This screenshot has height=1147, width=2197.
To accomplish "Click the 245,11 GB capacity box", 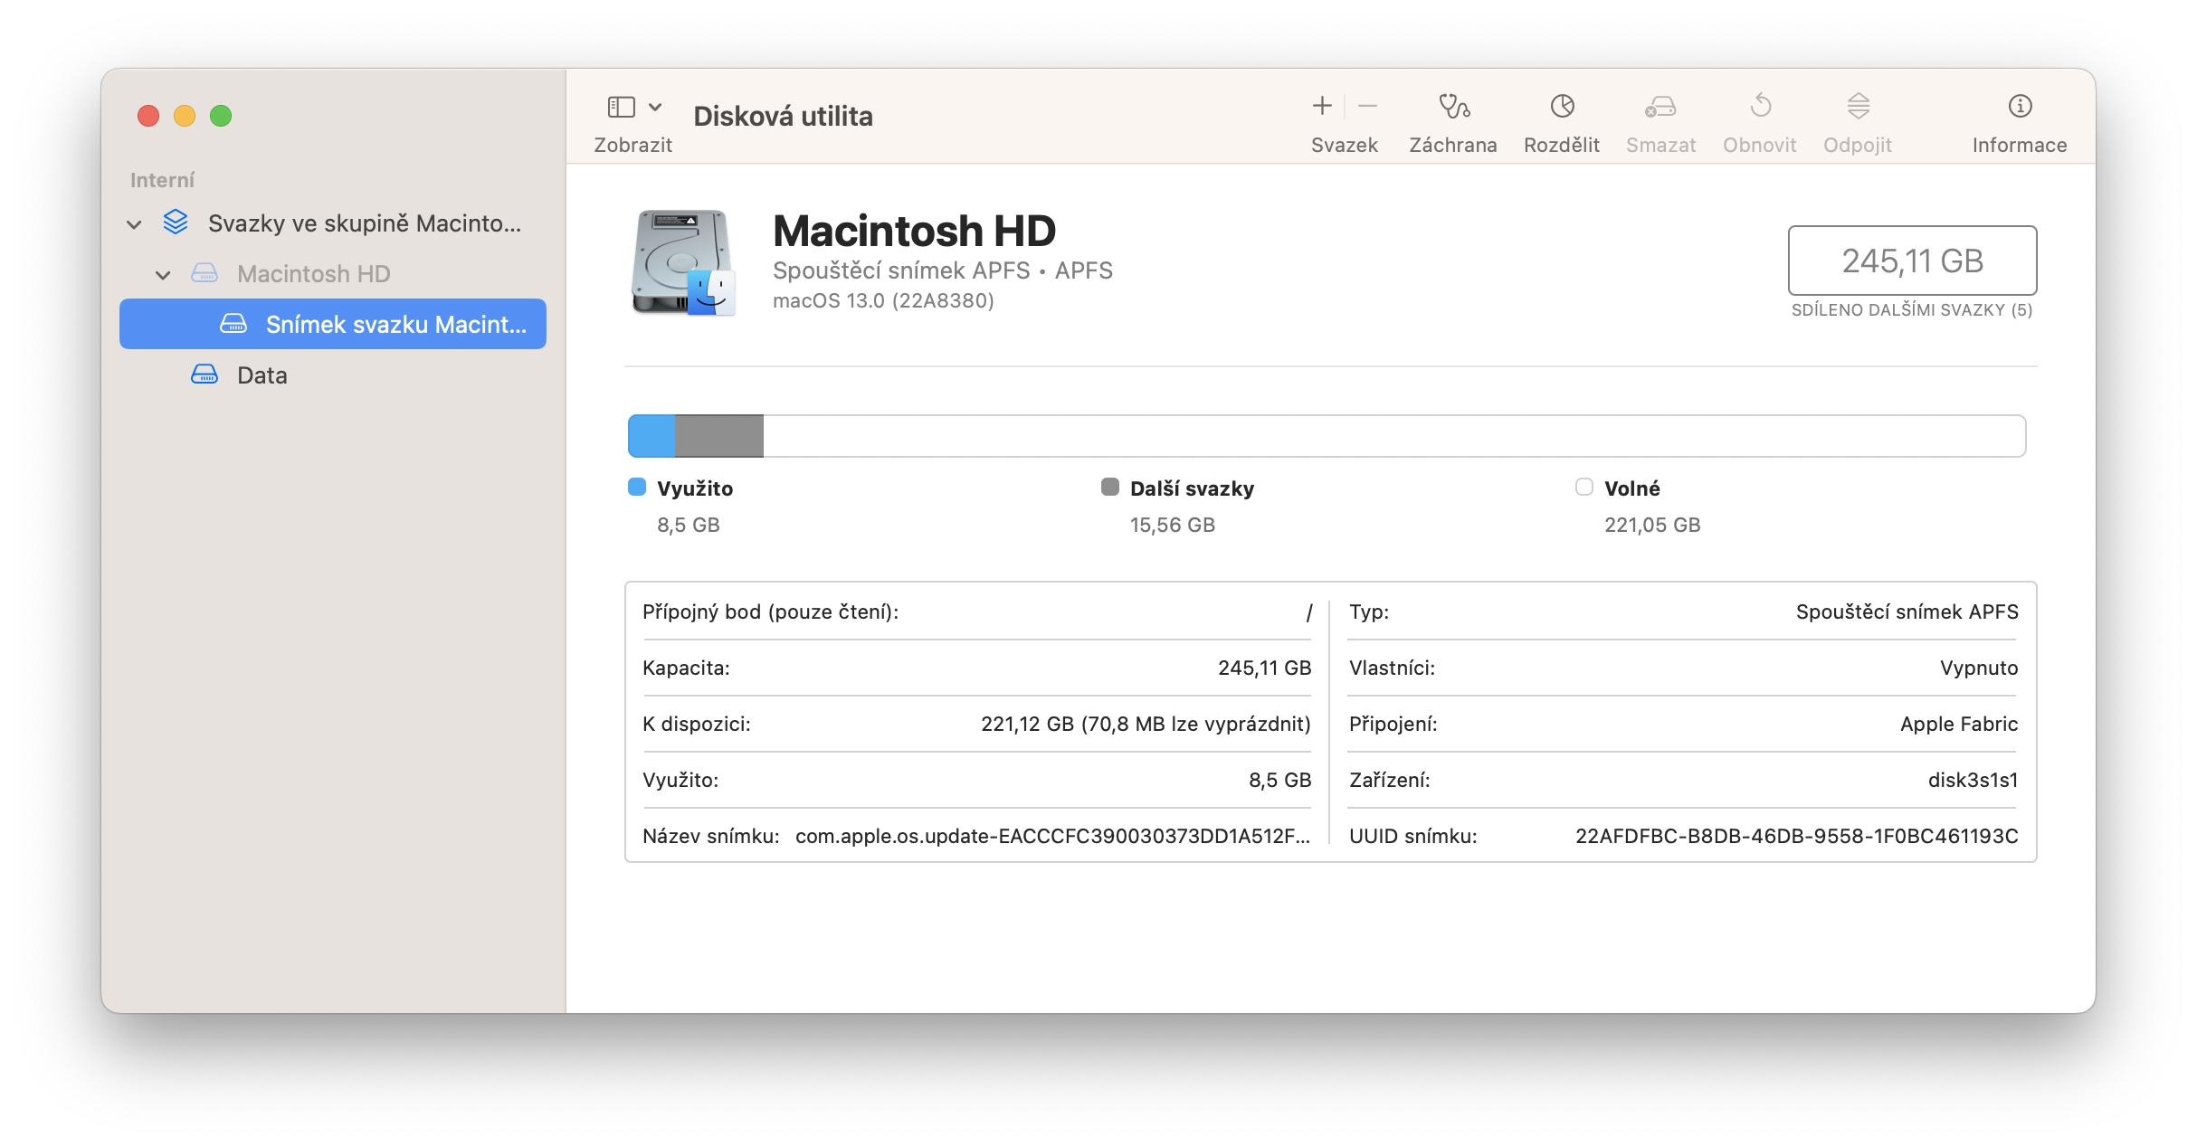I will coord(1911,261).
